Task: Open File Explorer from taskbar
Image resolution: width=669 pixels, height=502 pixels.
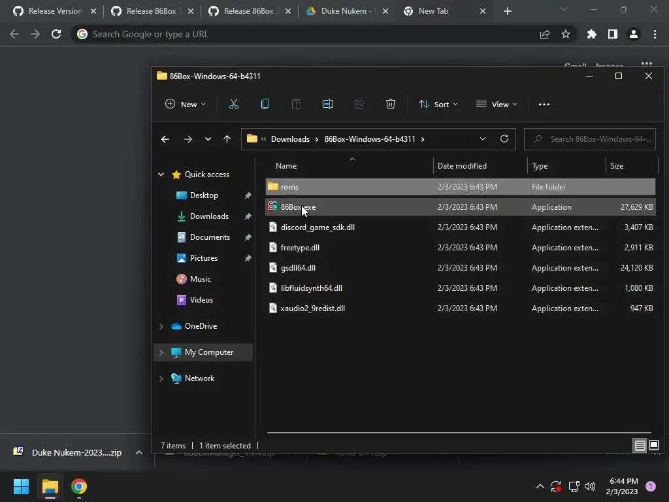Action: point(50,486)
